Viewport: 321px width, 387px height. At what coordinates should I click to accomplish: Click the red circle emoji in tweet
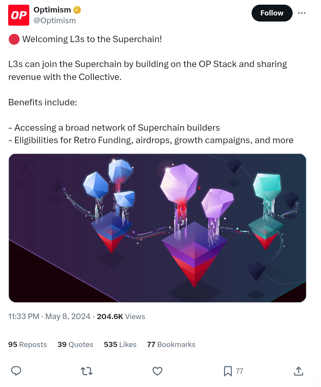(x=14, y=40)
